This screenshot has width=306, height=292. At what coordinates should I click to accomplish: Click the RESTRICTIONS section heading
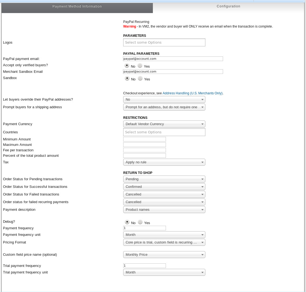tap(135, 118)
